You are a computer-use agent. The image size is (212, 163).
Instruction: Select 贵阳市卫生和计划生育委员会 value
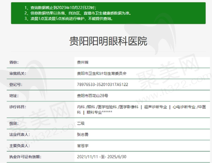pyautogui.click(x=102, y=74)
